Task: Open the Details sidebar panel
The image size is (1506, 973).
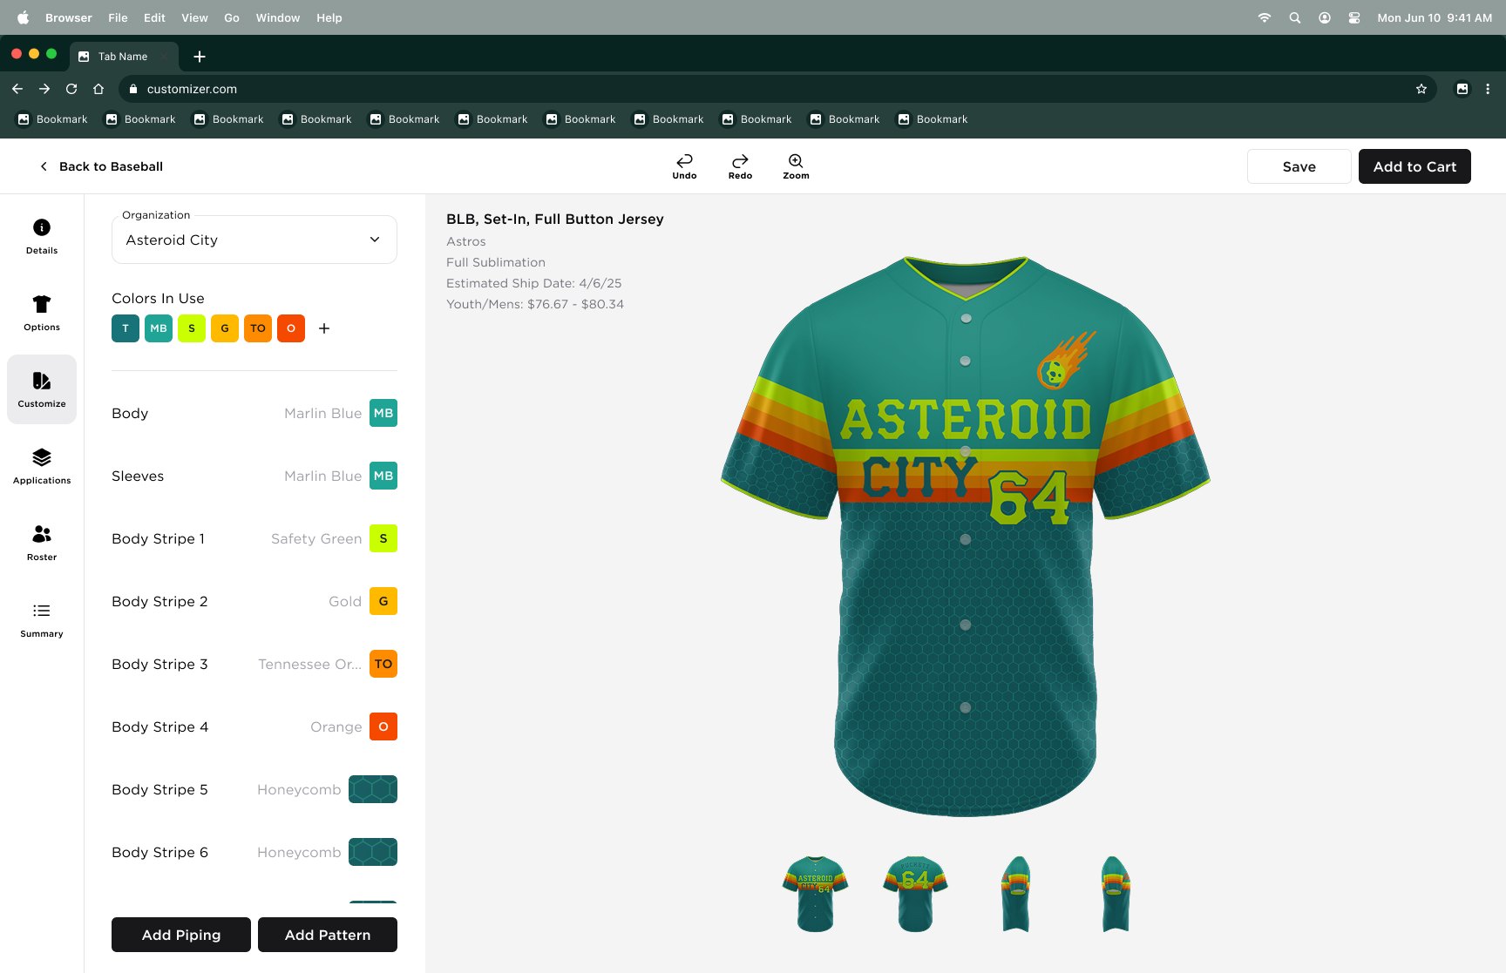Action: (x=42, y=236)
